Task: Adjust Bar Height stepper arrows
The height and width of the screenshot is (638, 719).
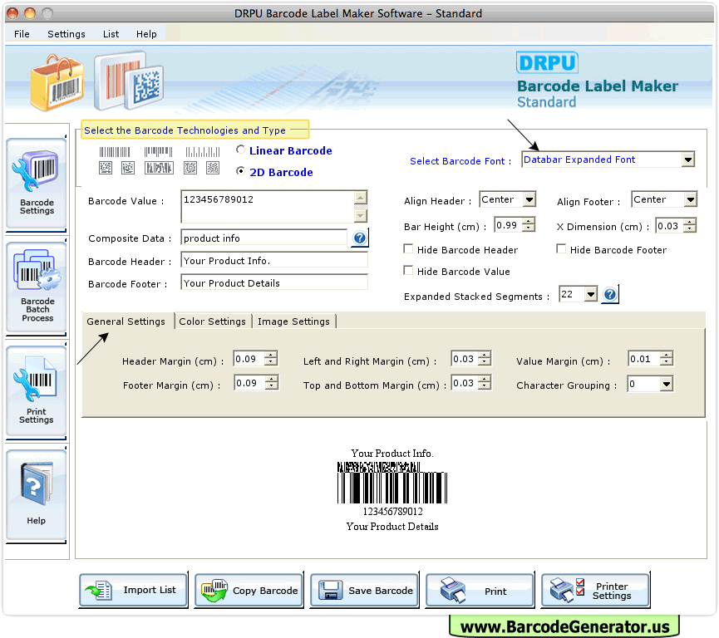Action: click(529, 225)
